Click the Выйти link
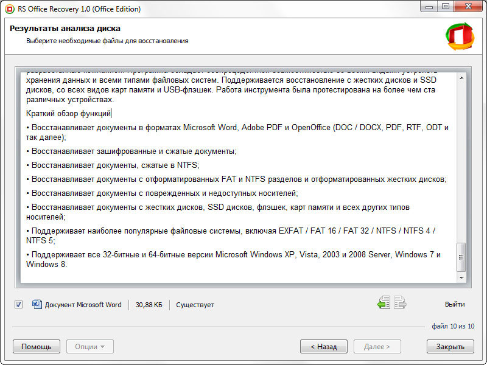Image resolution: width=487 pixels, height=365 pixels. coord(455,304)
